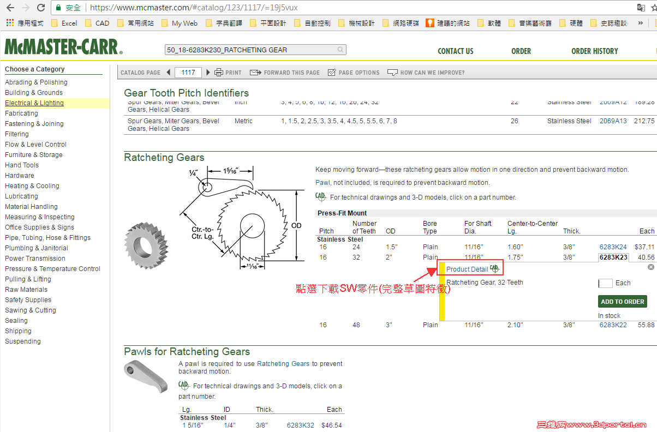Go to next catalog page arrow
Screen dimensions: 657x432
coord(208,72)
